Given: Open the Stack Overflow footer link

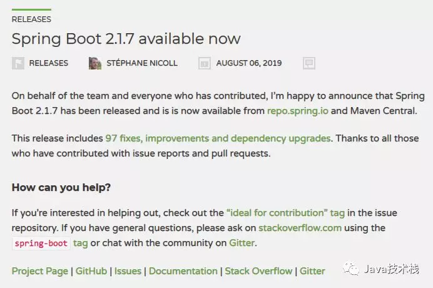Looking at the screenshot, I should (x=258, y=271).
